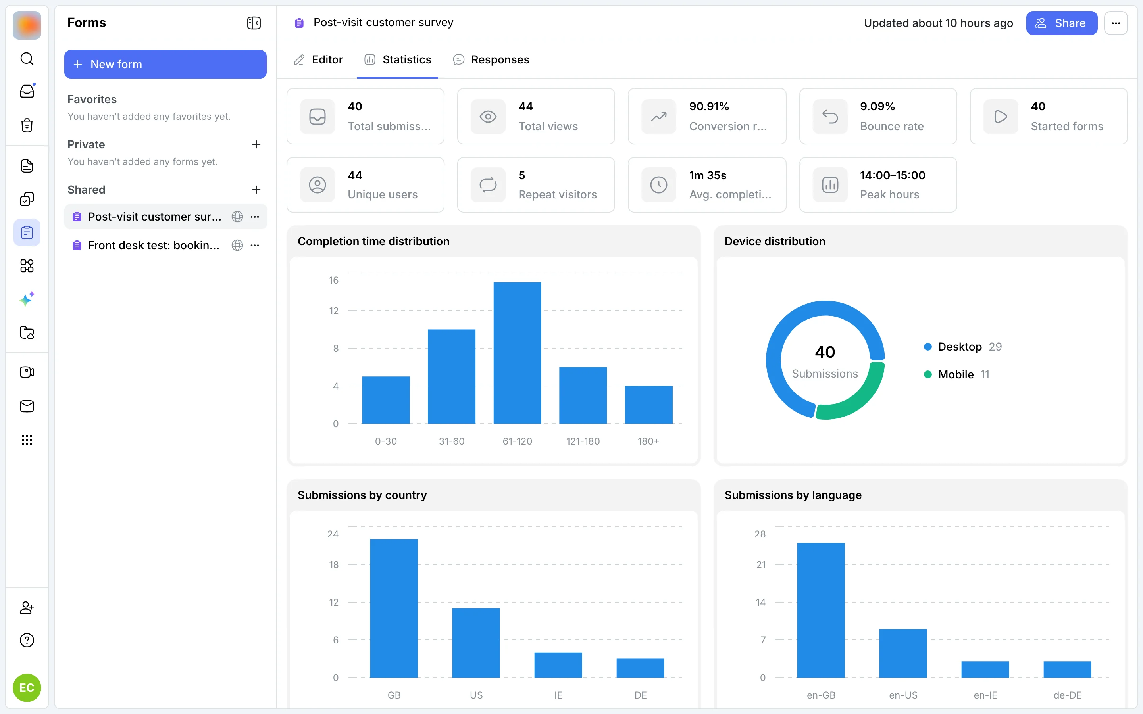Open the inbox icon with notification dot
Screen dimensions: 1143x714
click(27, 91)
